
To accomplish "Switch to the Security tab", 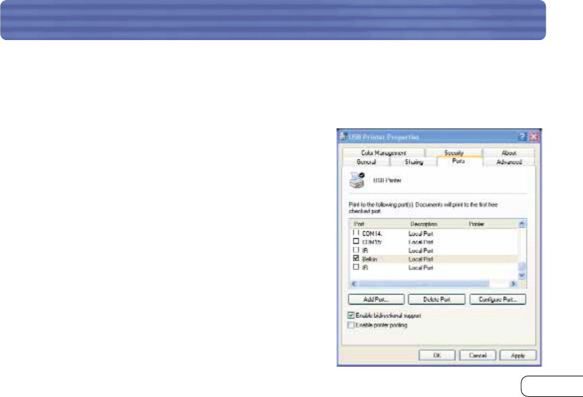I will (453, 153).
